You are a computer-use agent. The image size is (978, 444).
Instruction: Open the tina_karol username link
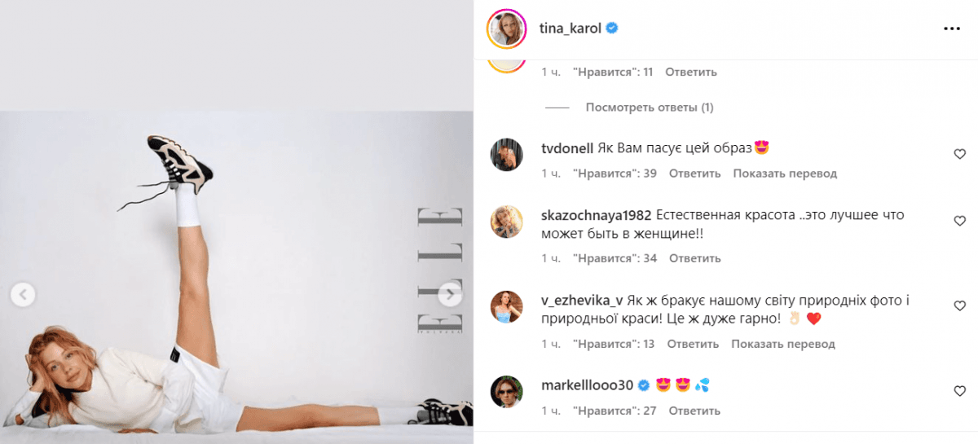coord(570,29)
